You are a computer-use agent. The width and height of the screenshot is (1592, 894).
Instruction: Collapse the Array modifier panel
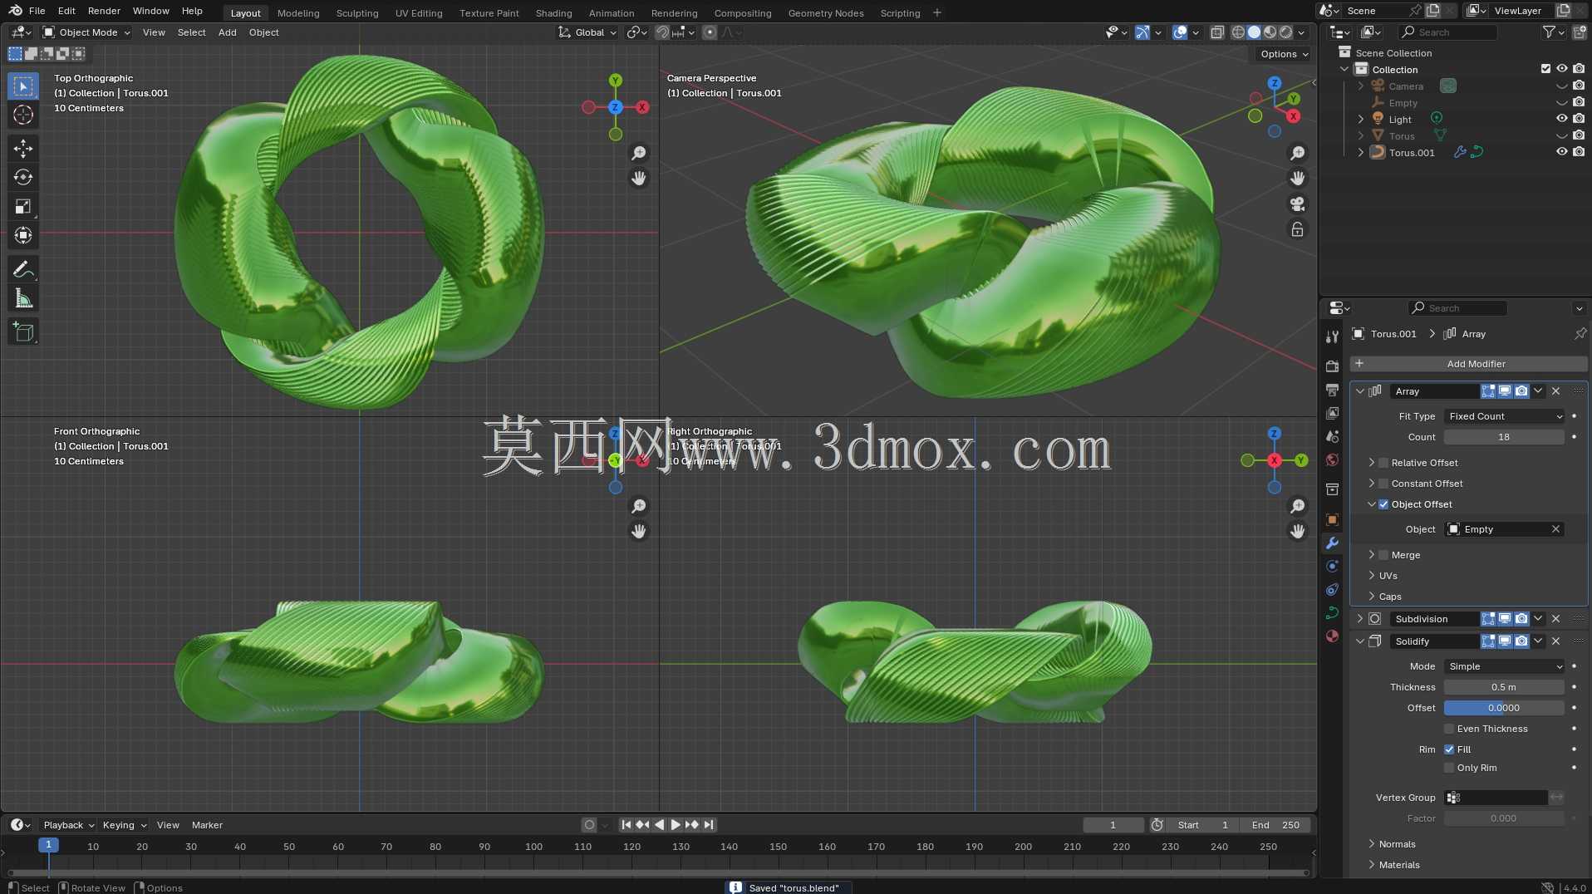[1360, 391]
